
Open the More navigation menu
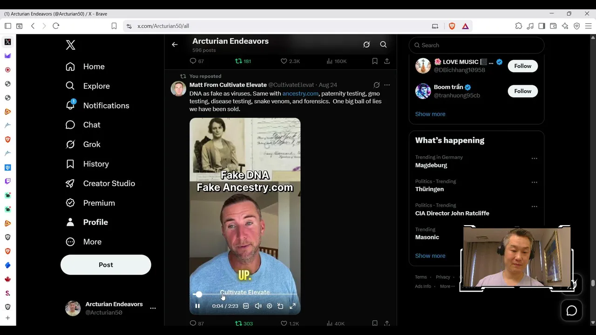pos(84,242)
